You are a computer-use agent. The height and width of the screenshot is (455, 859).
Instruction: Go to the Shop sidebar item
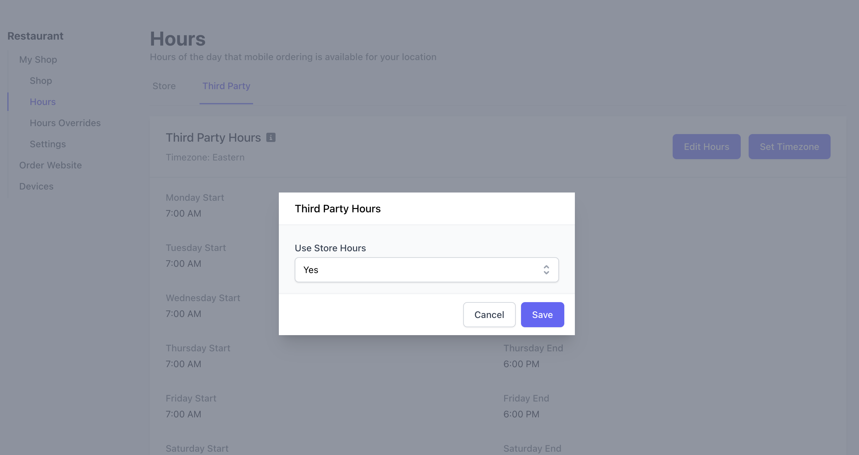(41, 81)
